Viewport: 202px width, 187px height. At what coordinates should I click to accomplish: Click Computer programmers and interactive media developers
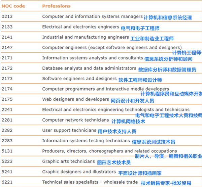pyautogui.click(x=105, y=89)
